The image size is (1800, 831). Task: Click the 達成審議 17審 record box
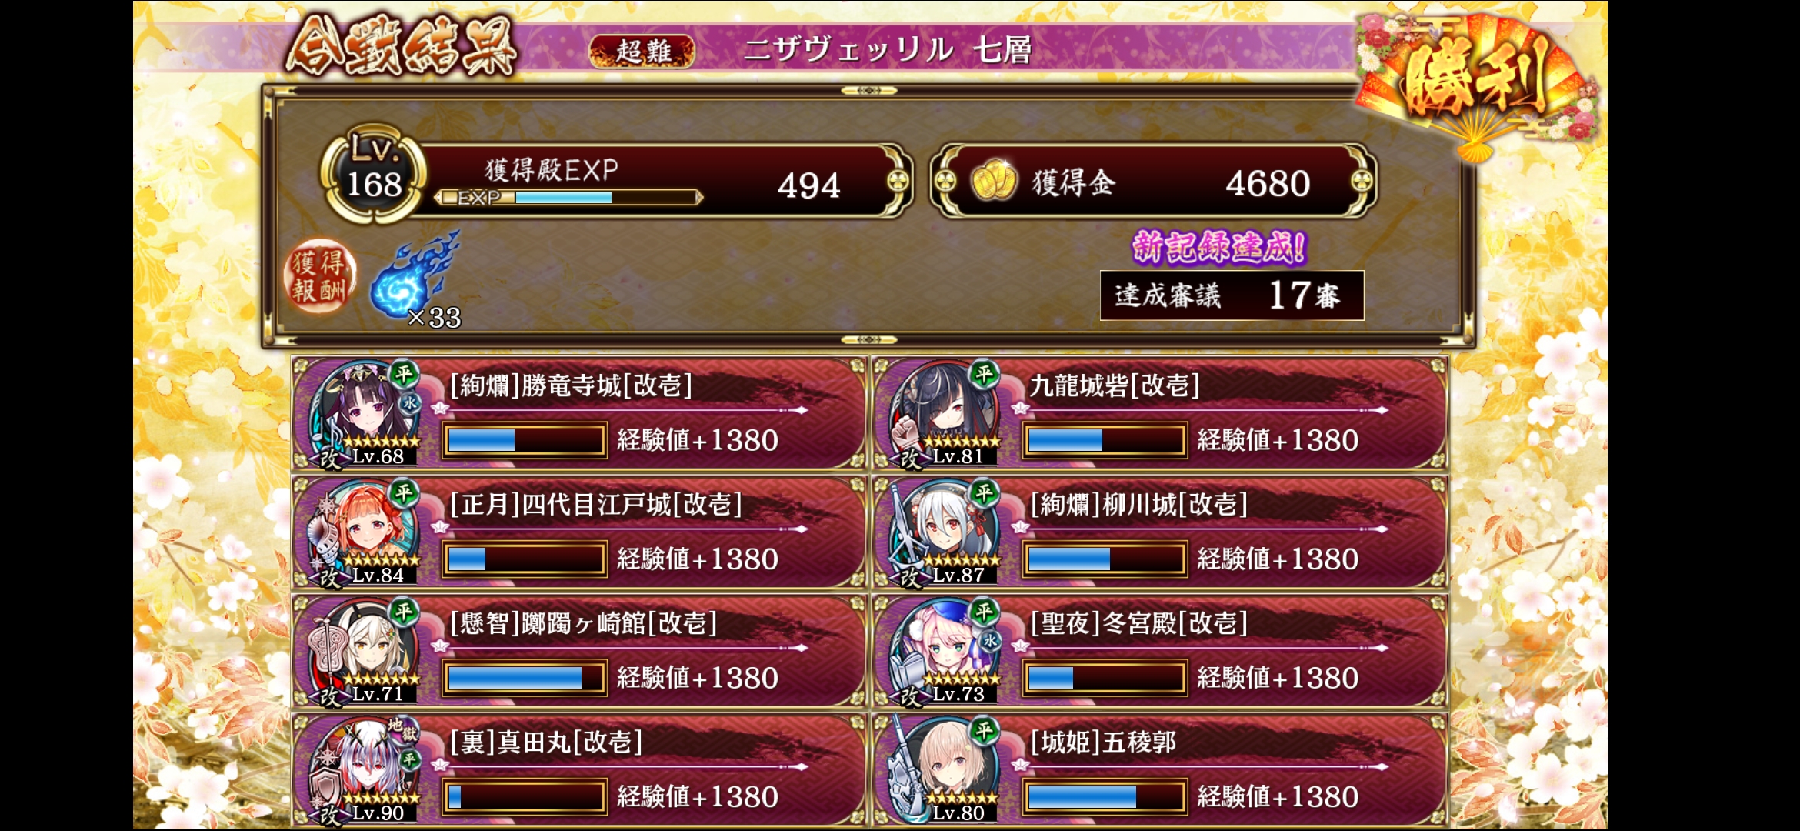pos(1232,295)
